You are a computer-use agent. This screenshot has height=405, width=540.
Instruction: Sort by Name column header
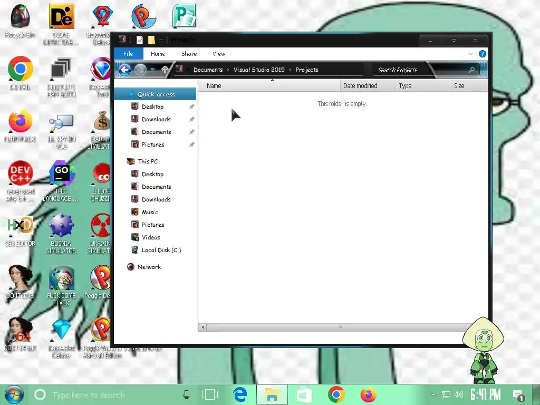click(x=269, y=86)
